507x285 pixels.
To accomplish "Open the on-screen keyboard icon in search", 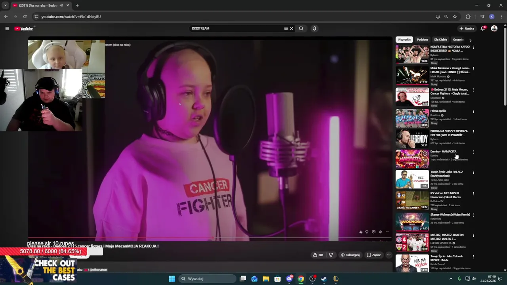I will coord(286,28).
